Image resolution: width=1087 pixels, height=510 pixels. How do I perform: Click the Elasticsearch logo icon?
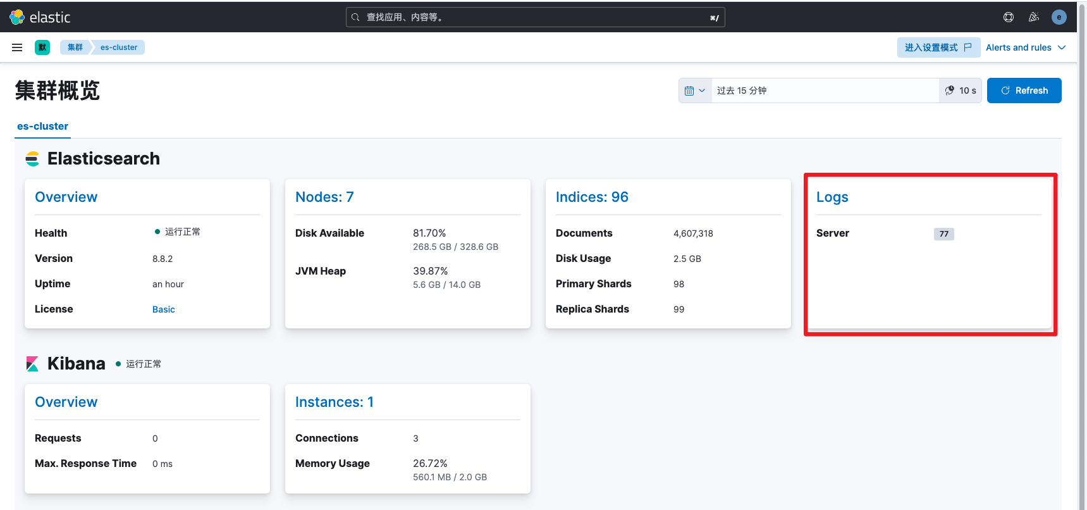pyautogui.click(x=32, y=159)
